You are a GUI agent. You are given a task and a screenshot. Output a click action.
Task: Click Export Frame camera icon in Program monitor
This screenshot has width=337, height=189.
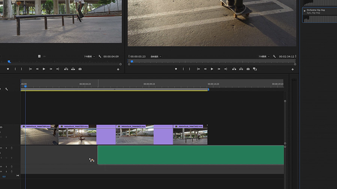click(x=248, y=69)
